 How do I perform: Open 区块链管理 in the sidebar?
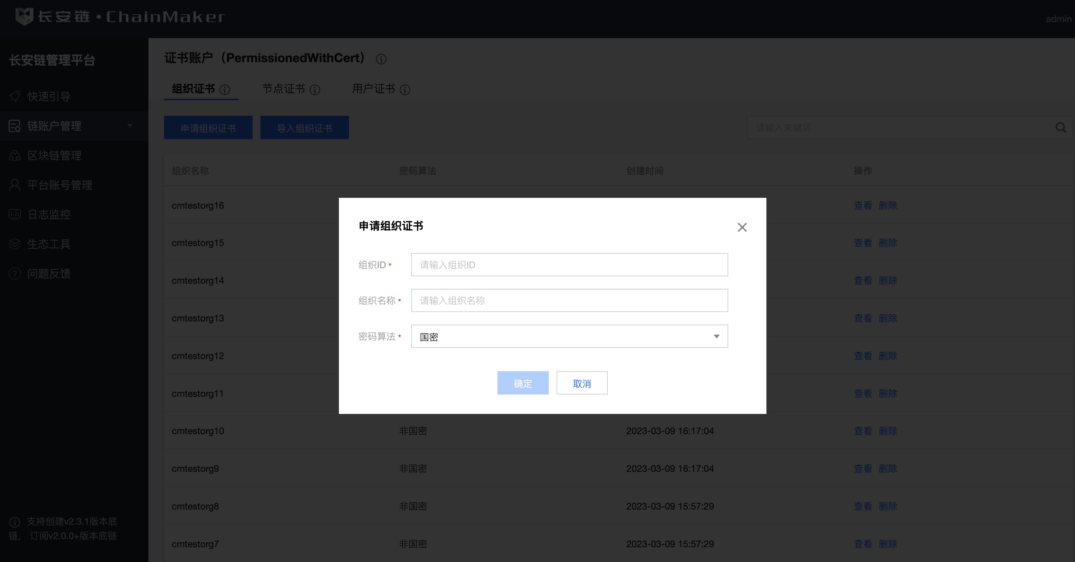(x=54, y=155)
